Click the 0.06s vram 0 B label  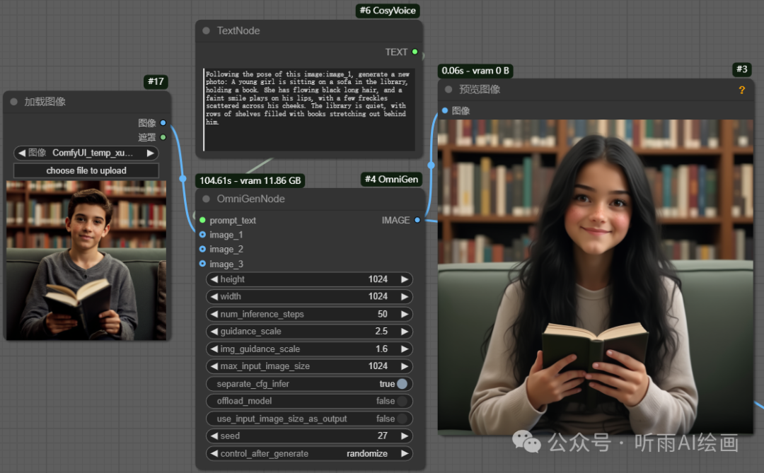point(475,71)
